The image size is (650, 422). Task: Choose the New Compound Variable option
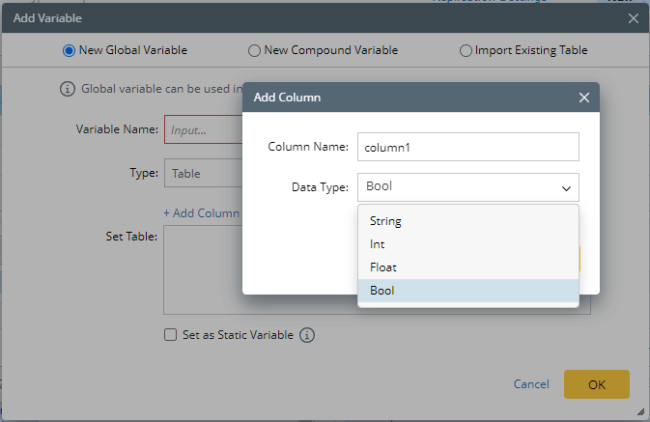[x=254, y=50]
